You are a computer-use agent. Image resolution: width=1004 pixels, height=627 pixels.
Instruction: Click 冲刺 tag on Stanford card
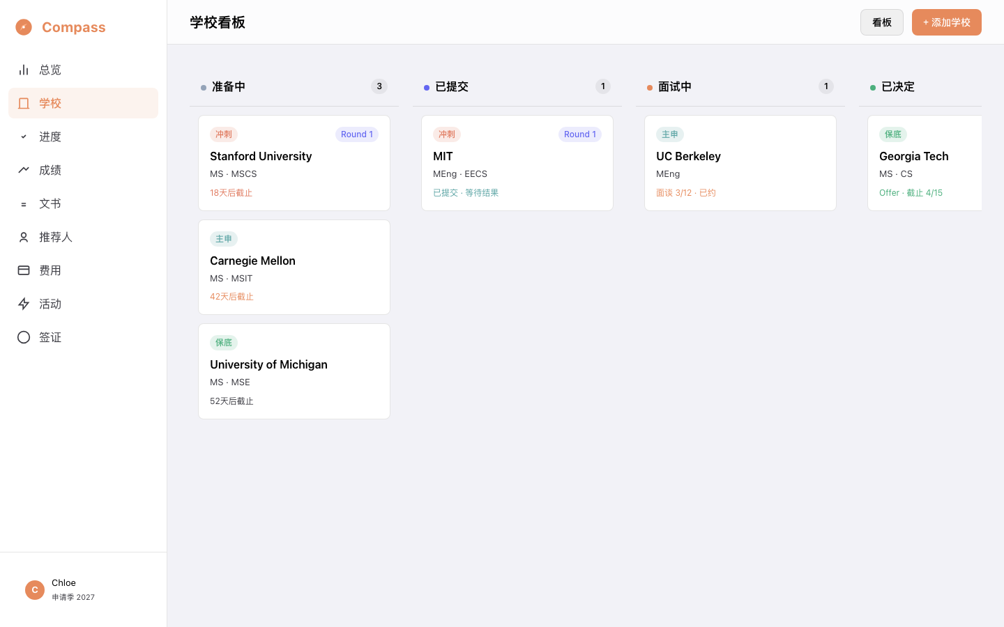224,134
